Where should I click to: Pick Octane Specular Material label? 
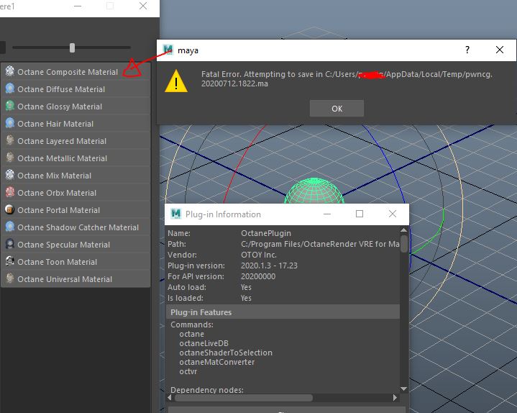coord(63,245)
